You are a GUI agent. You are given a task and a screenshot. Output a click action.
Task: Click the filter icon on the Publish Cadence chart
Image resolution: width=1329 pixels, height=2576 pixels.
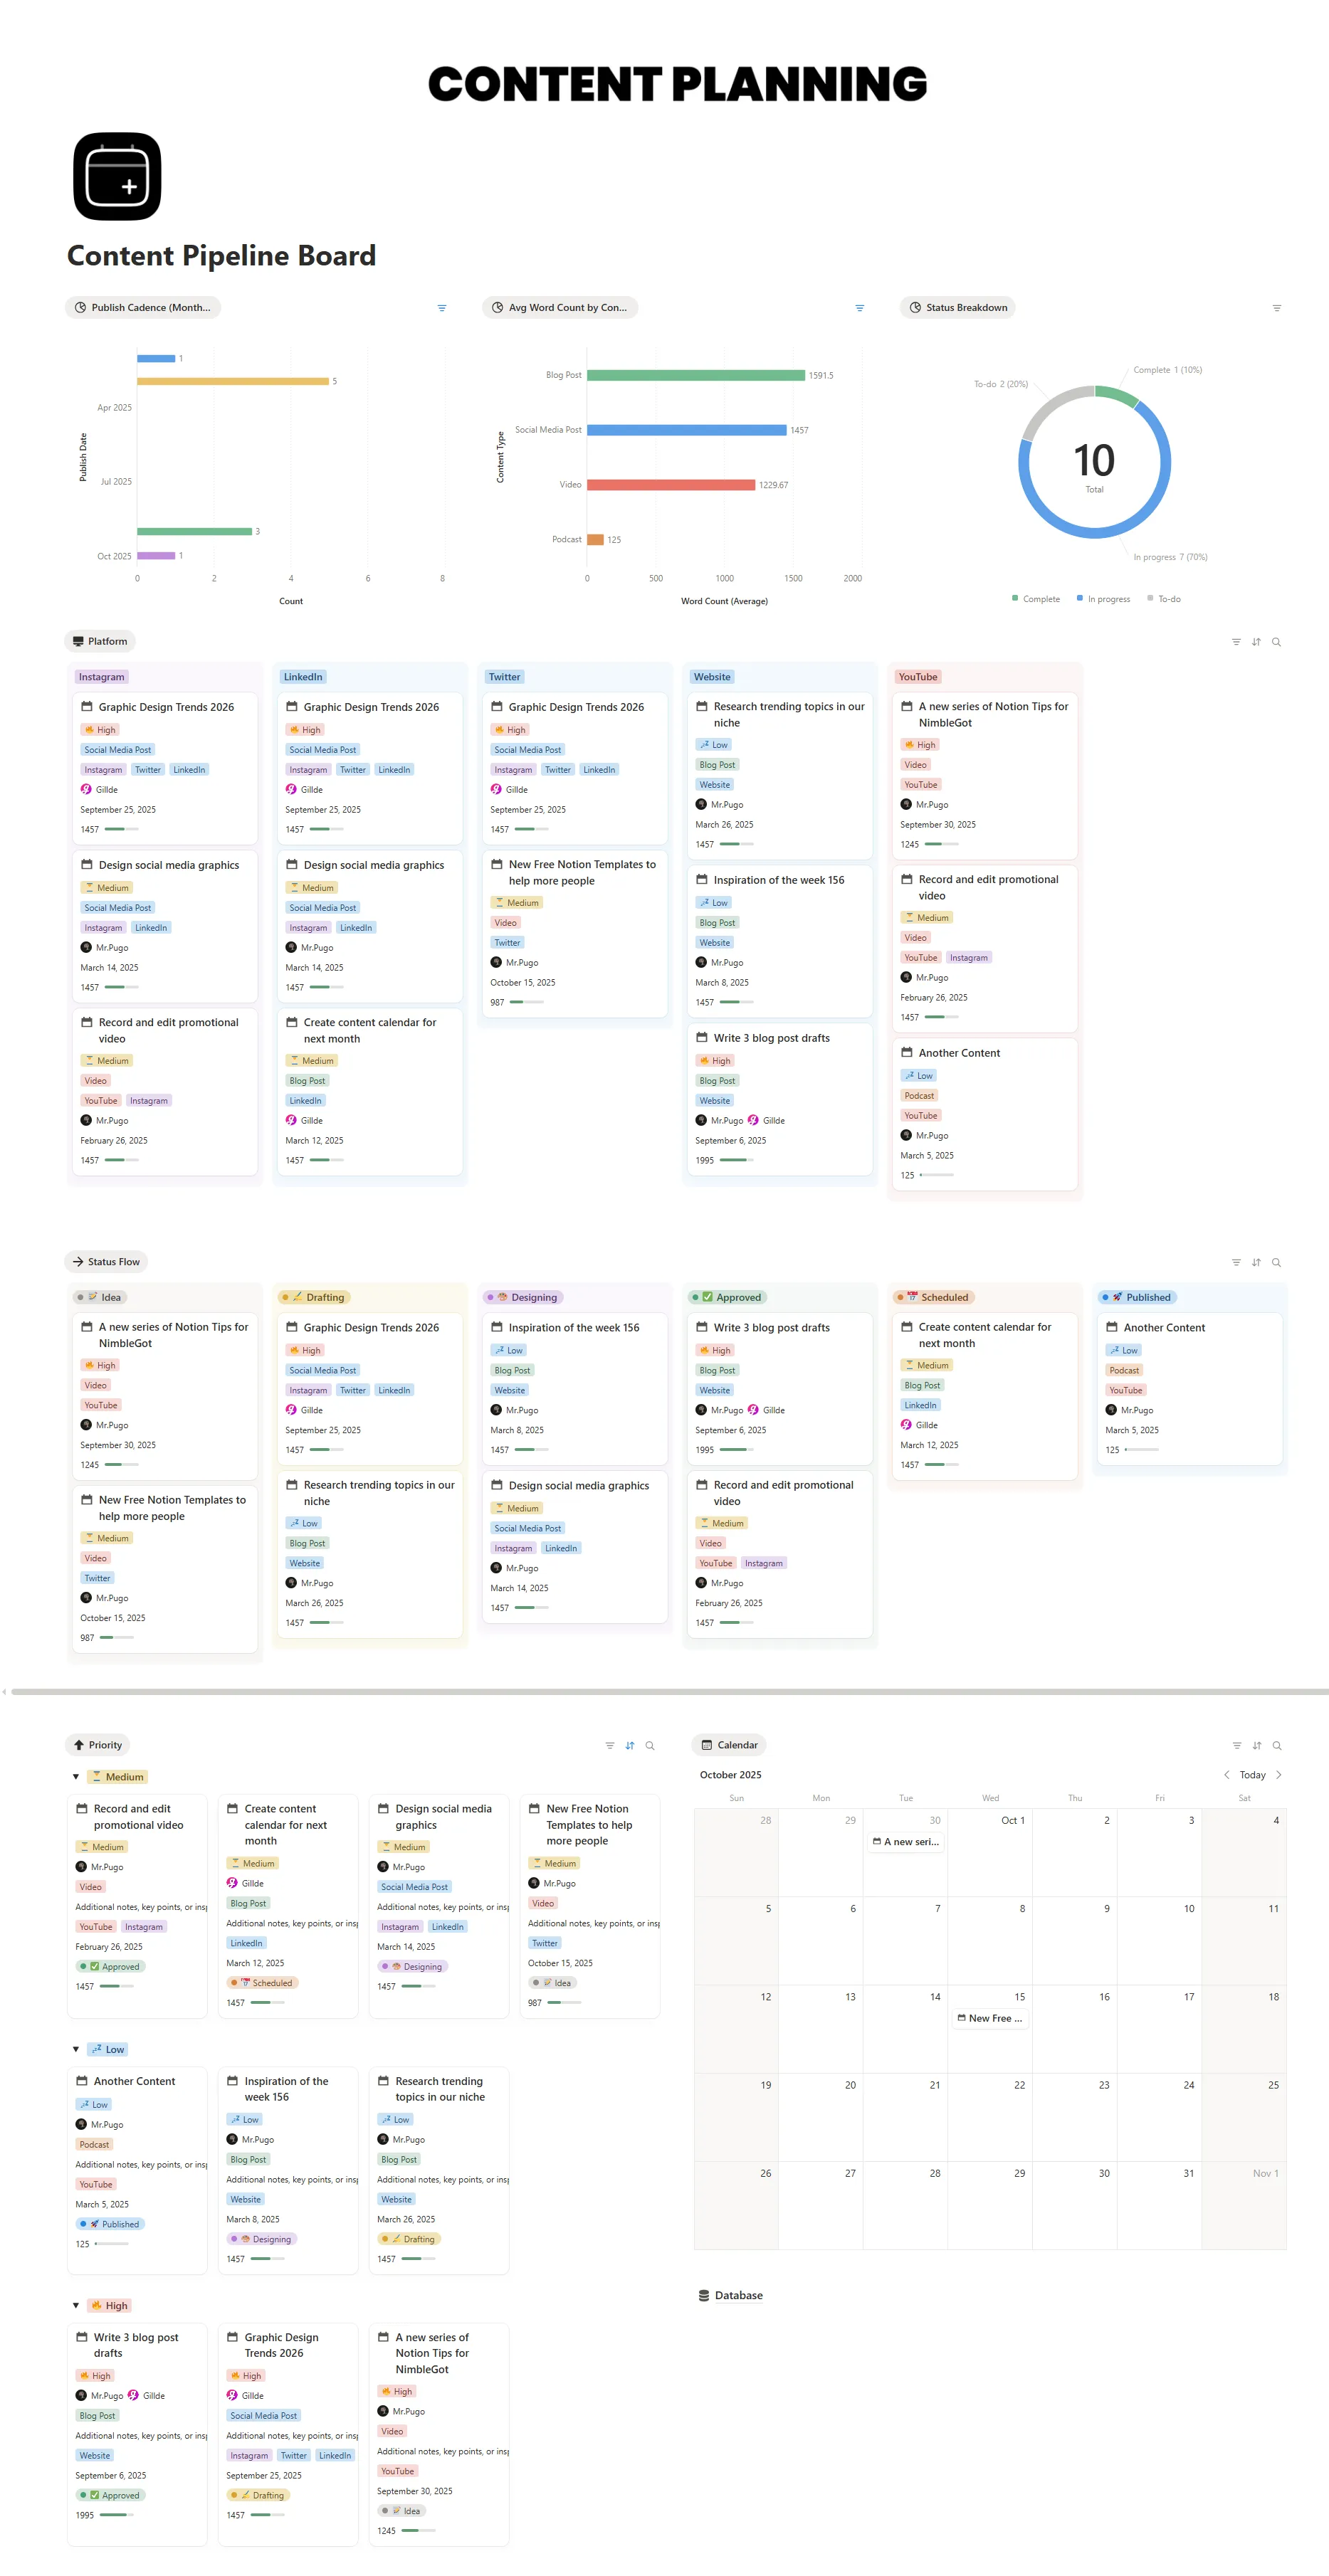coord(442,307)
